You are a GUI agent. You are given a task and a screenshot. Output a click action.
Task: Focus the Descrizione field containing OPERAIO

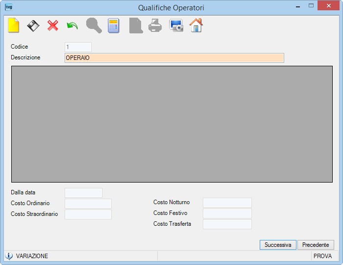point(174,58)
